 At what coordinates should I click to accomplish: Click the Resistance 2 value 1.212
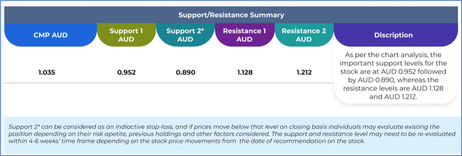(304, 73)
